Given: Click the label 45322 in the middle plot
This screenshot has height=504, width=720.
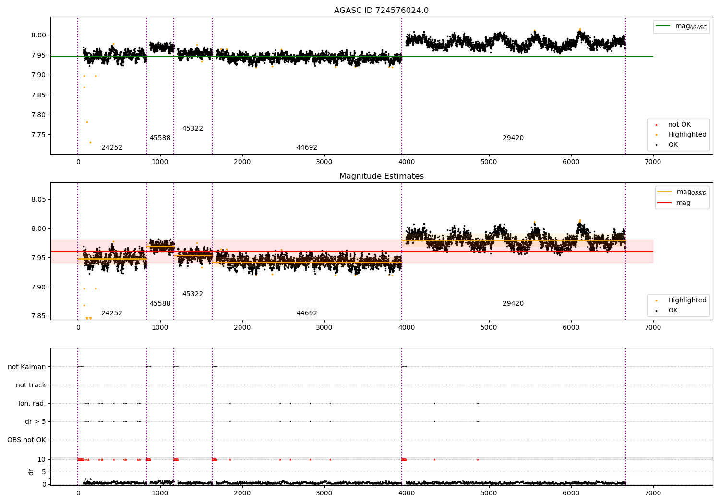Looking at the screenshot, I should (192, 294).
